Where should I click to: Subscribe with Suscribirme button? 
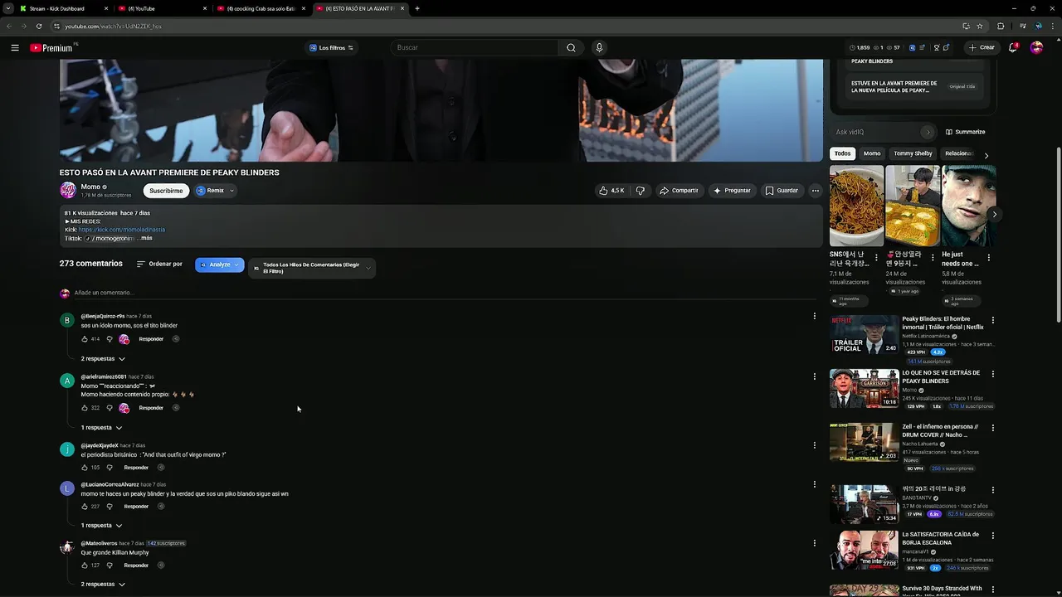[x=166, y=191]
